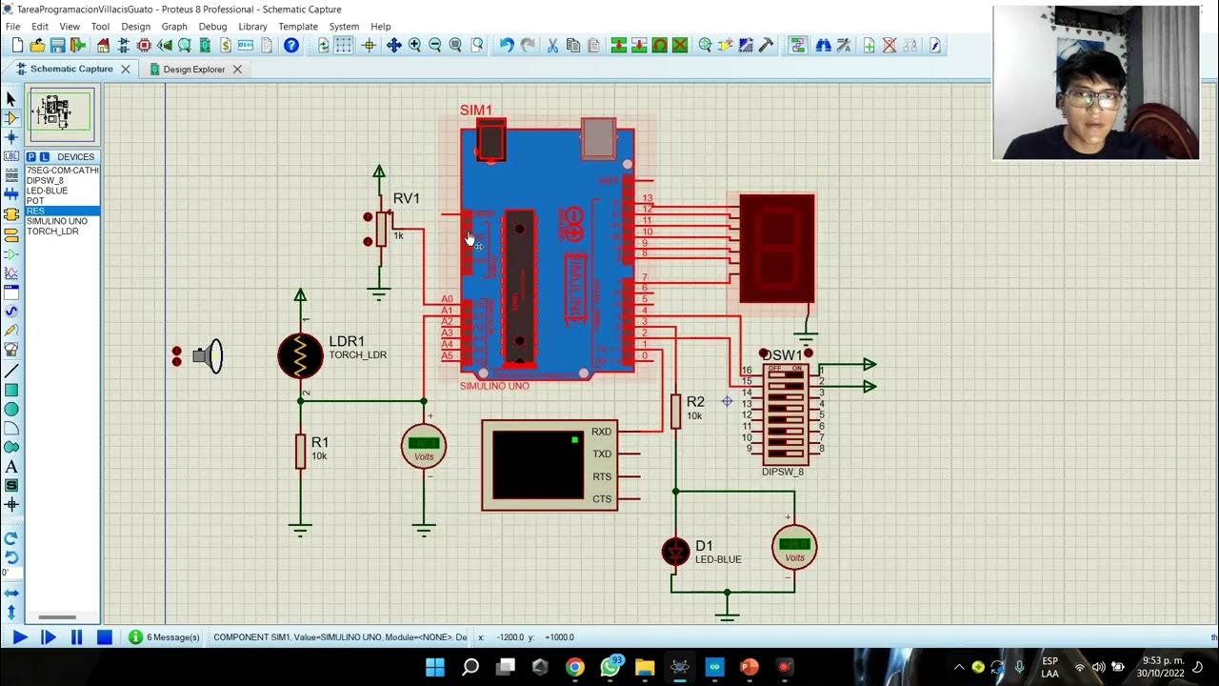Click the D1 LED-BLUE component
Image resolution: width=1219 pixels, height=686 pixels.
tap(675, 551)
